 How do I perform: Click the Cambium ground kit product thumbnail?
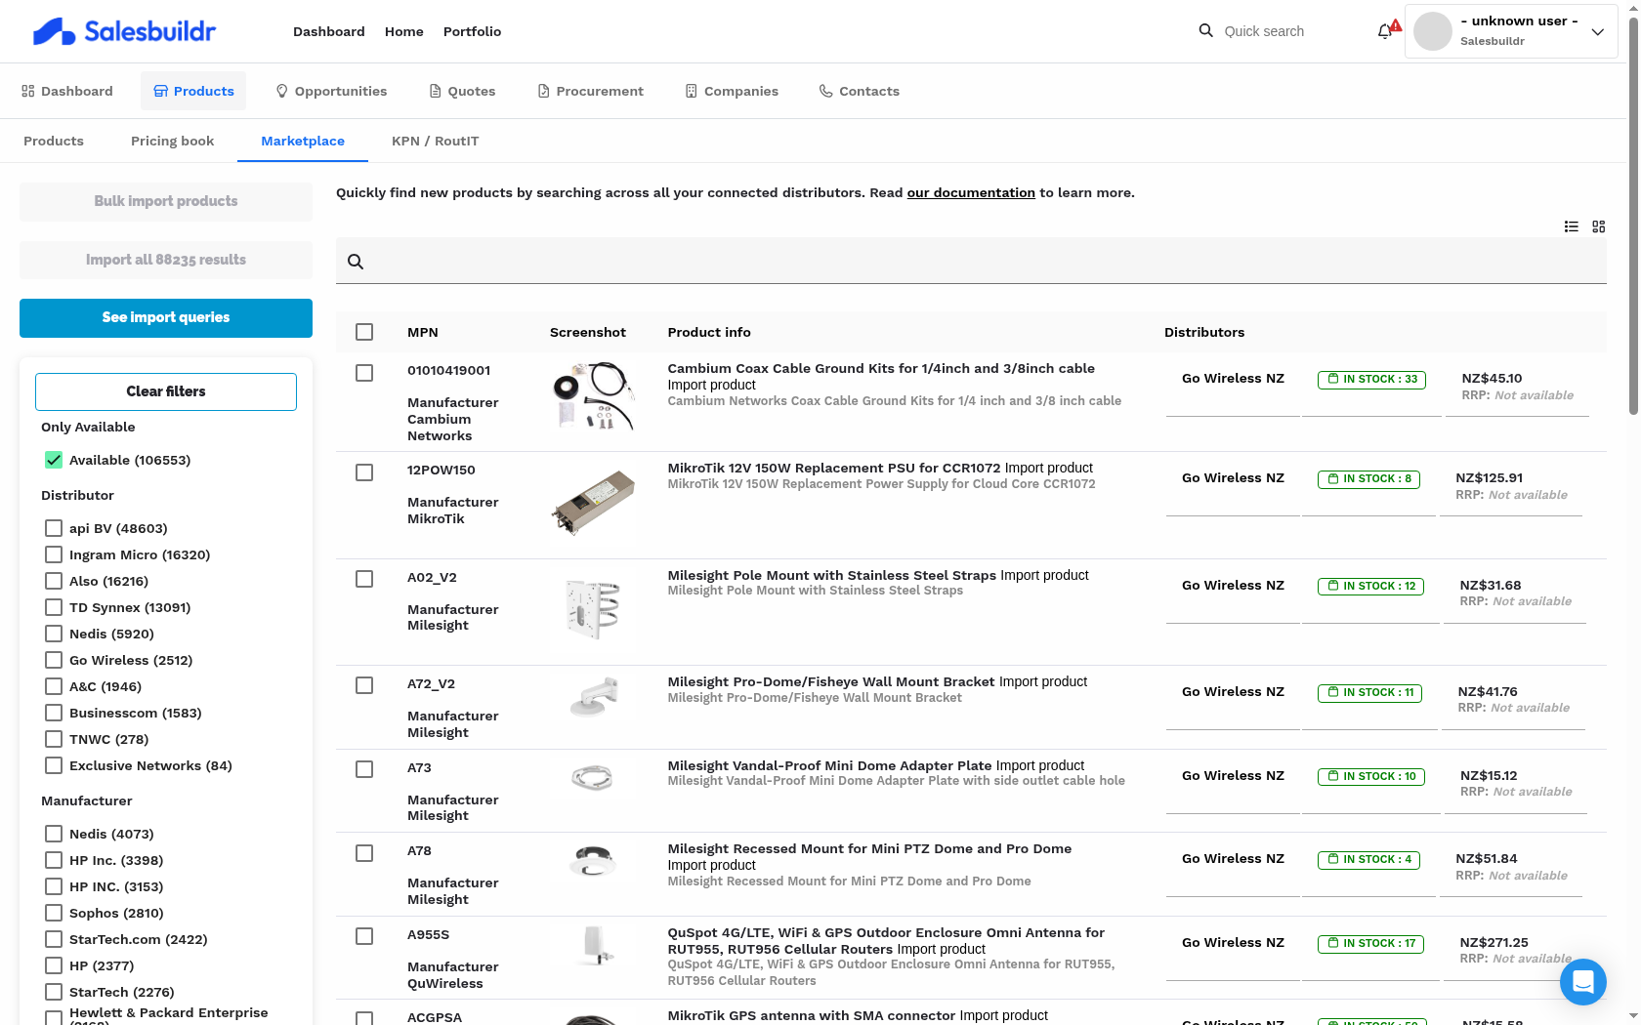click(x=594, y=396)
